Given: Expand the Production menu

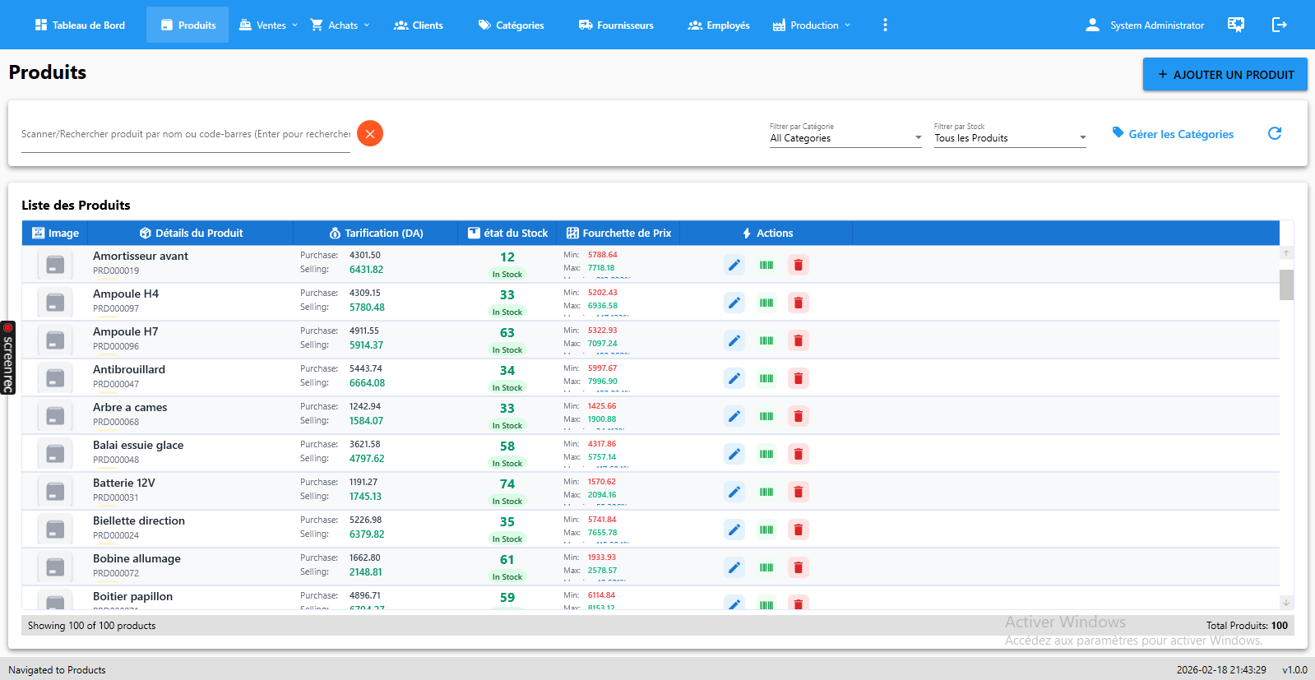Looking at the screenshot, I should point(812,25).
